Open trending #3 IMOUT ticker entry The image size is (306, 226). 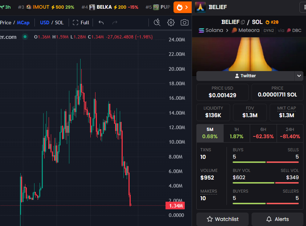coord(46,7)
